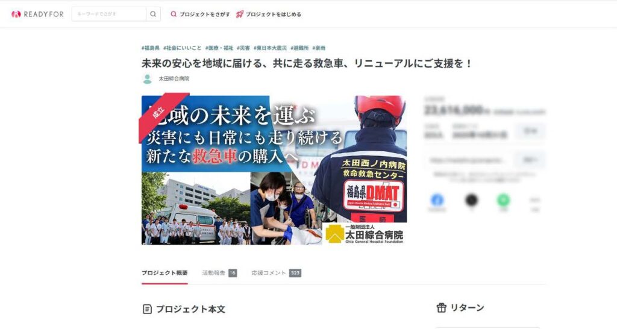Click the 太田綜合病院 avatar icon
Image resolution: width=617 pixels, height=329 pixels.
tap(147, 79)
